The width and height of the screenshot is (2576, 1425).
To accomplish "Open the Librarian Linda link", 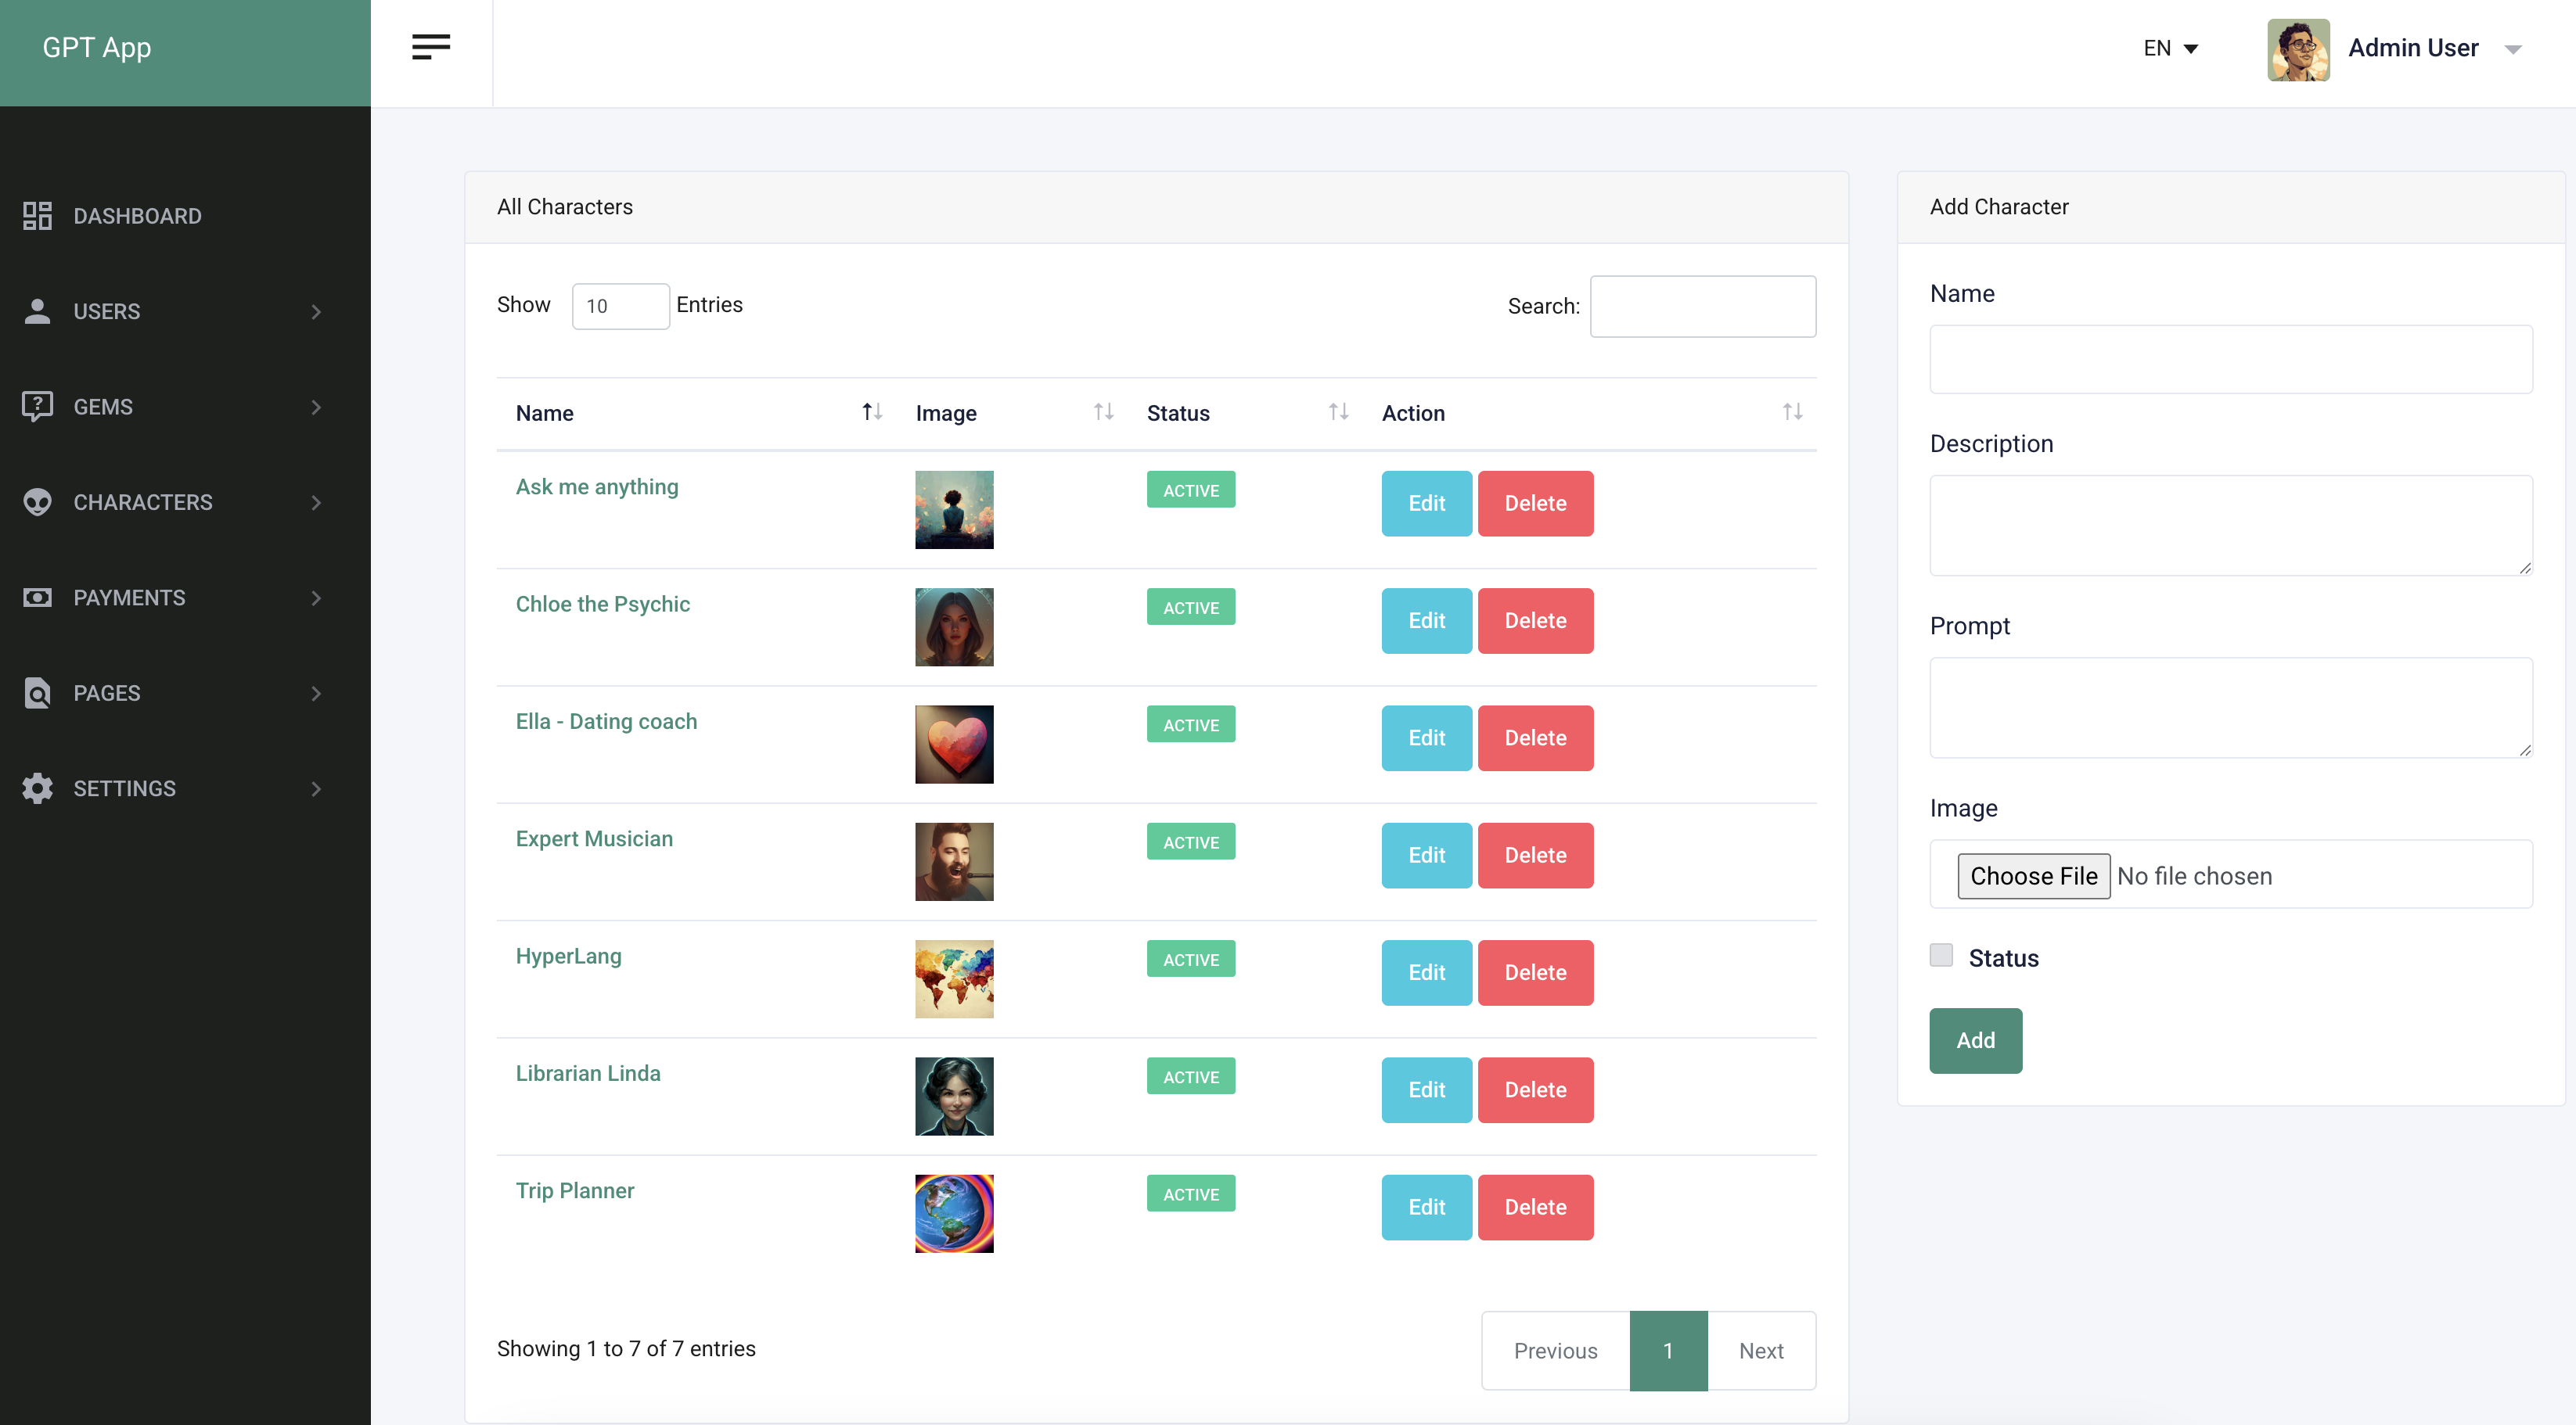I will click(x=588, y=1073).
